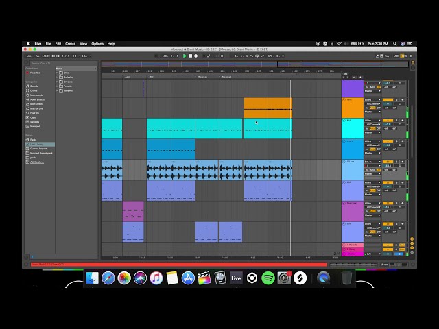439x329 pixels.
Task: Open Photos app from the Dock
Action: pyautogui.click(x=124, y=278)
